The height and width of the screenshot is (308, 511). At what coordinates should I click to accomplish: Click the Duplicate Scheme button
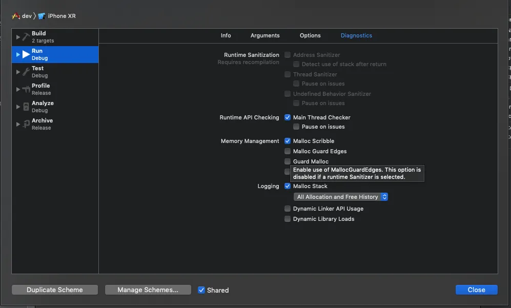[x=55, y=290]
